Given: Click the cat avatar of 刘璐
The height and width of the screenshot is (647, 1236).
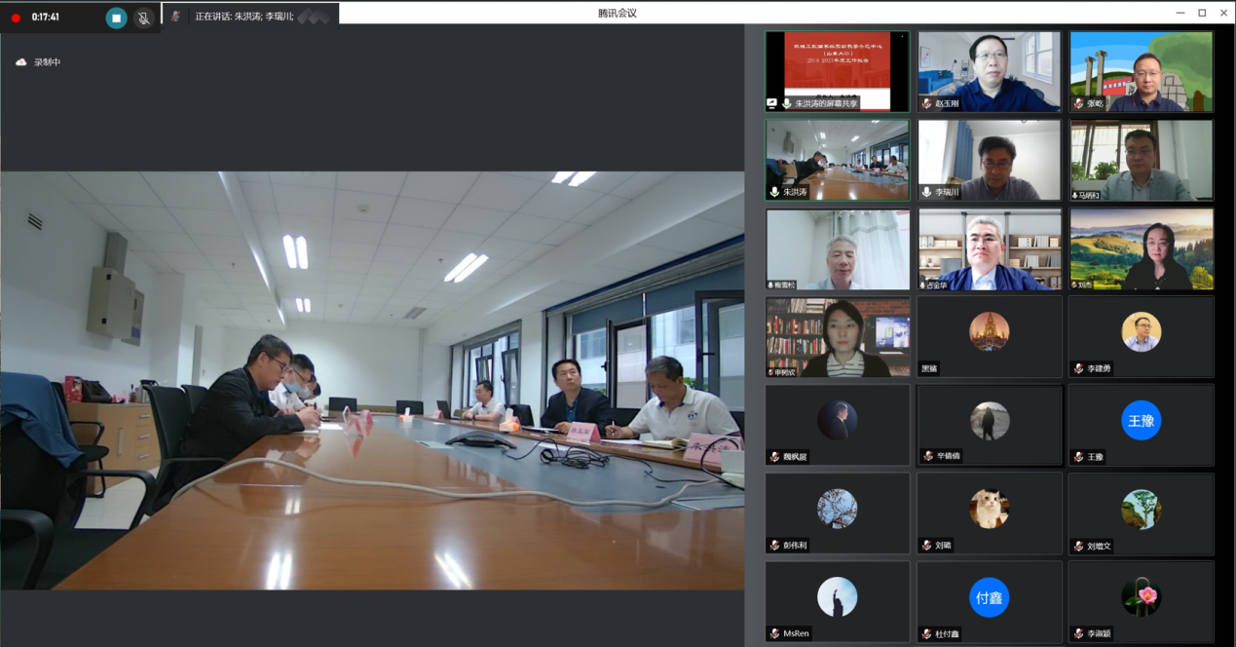Looking at the screenshot, I should (989, 509).
